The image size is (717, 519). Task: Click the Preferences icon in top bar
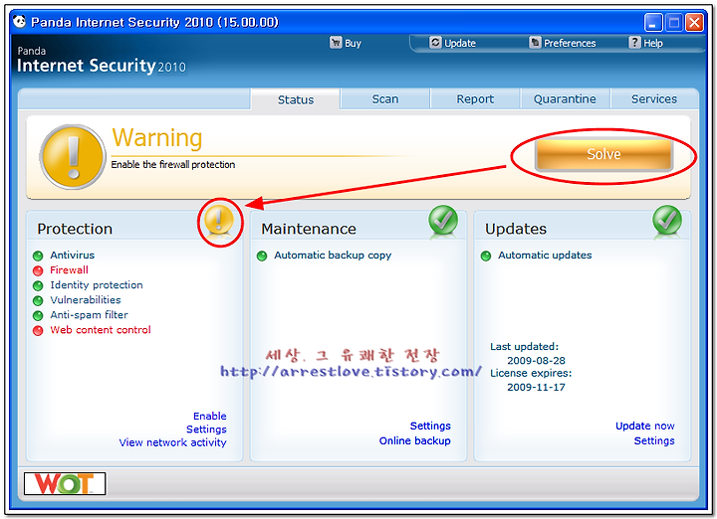[x=535, y=43]
